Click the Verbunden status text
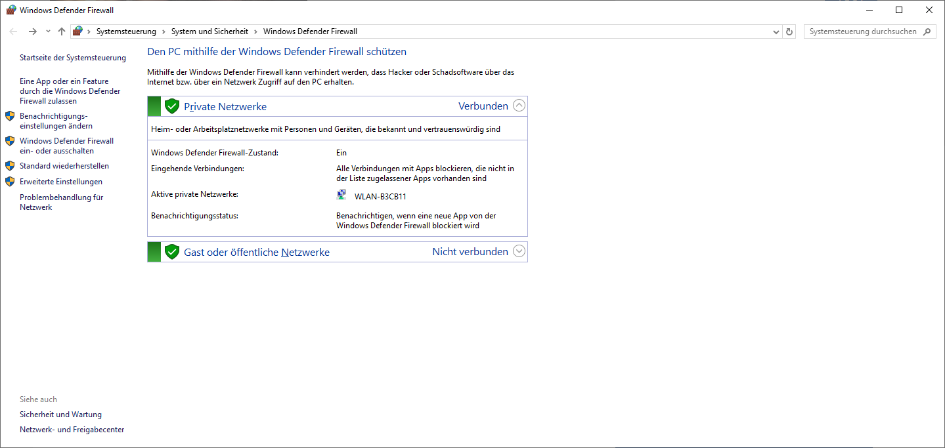 (x=483, y=106)
